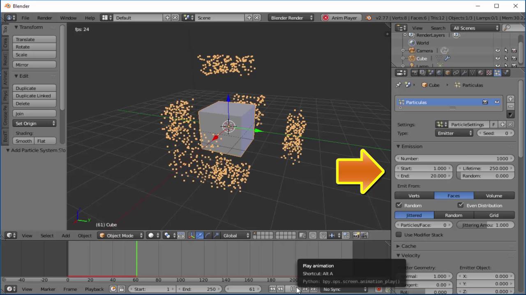Viewport: 526px width, 295px height.
Task: Toggle Camera visibility eye in outliner
Action: [498, 51]
